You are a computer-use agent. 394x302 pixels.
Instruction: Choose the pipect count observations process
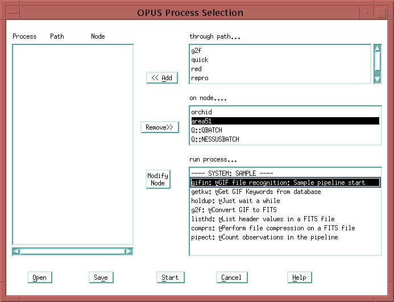[x=264, y=237]
